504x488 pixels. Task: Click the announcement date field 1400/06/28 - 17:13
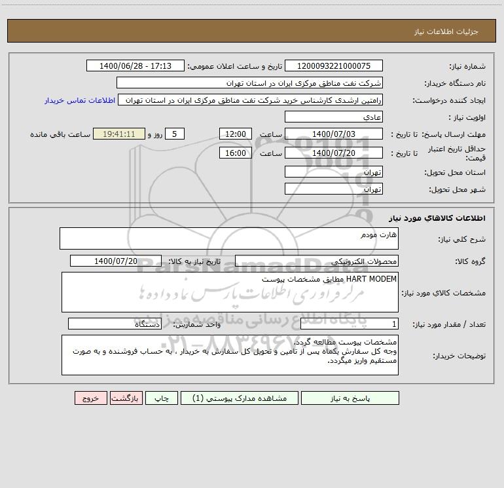click(x=135, y=66)
